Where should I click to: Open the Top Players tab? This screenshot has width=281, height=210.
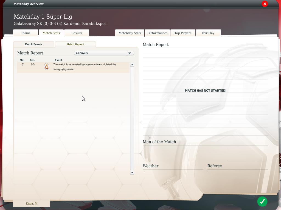pos(183,33)
